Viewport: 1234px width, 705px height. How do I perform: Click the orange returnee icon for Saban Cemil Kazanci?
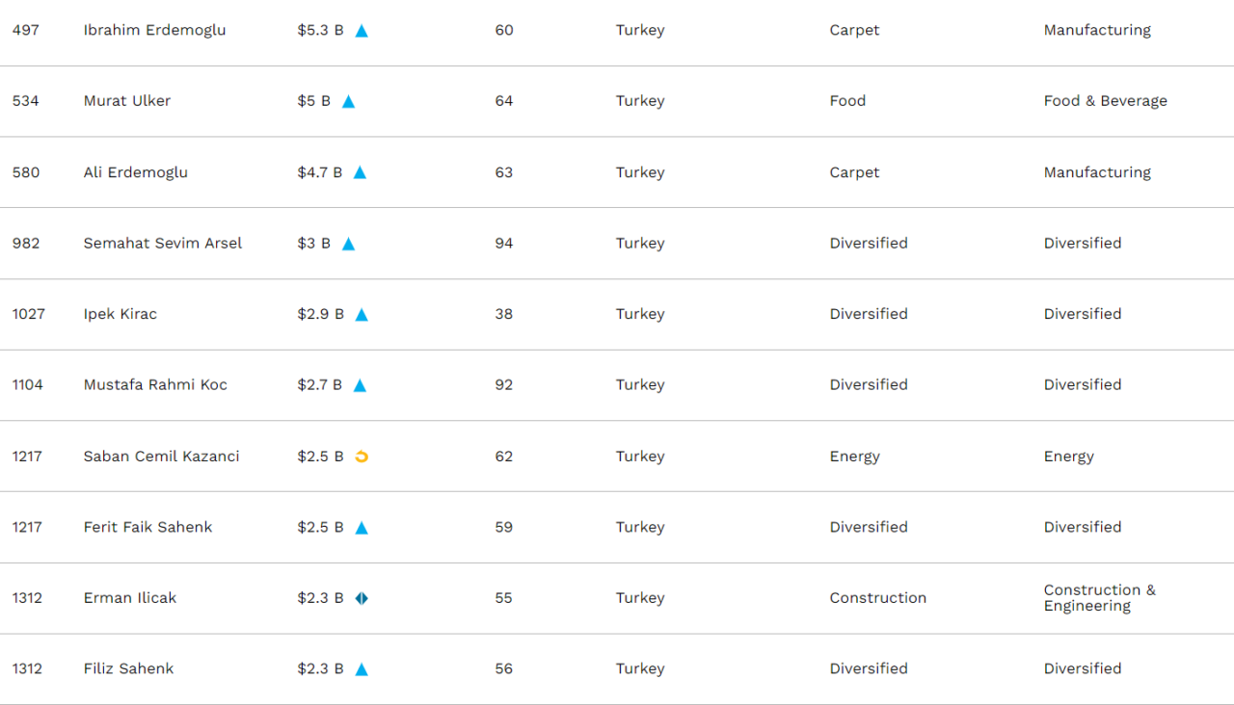362,457
